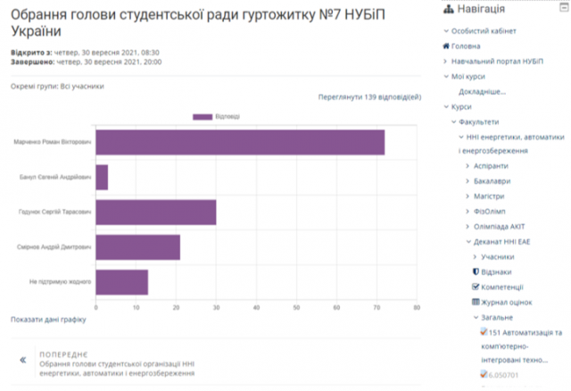Click the checkbox icon beside Компетенції
Image resolution: width=571 pixels, height=391 pixels.
coord(476,287)
